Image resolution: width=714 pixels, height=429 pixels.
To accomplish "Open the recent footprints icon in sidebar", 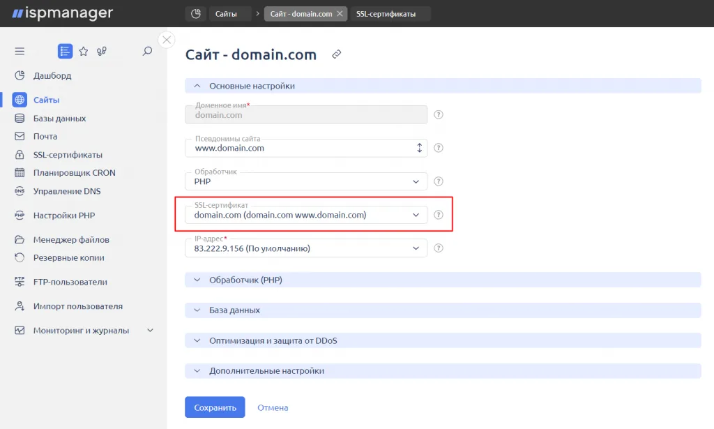I will point(102,51).
